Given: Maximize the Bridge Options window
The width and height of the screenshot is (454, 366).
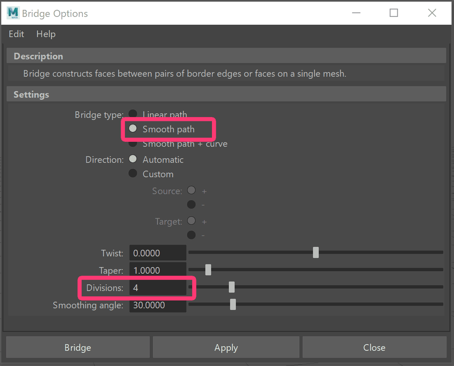Looking at the screenshot, I should point(394,13).
